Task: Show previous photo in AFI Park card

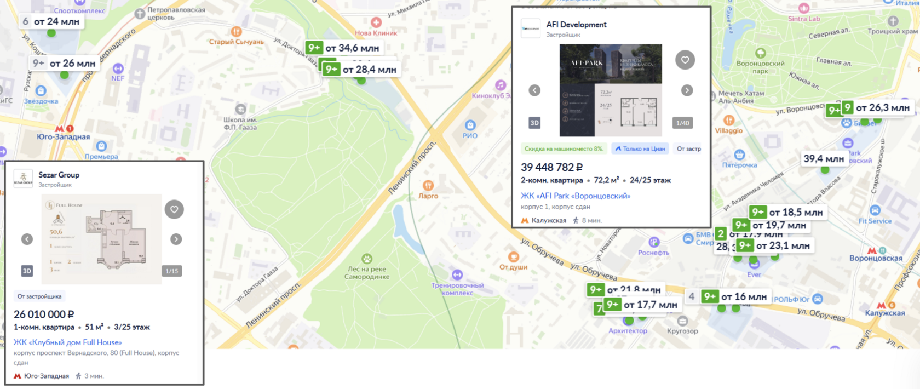Action: [535, 90]
